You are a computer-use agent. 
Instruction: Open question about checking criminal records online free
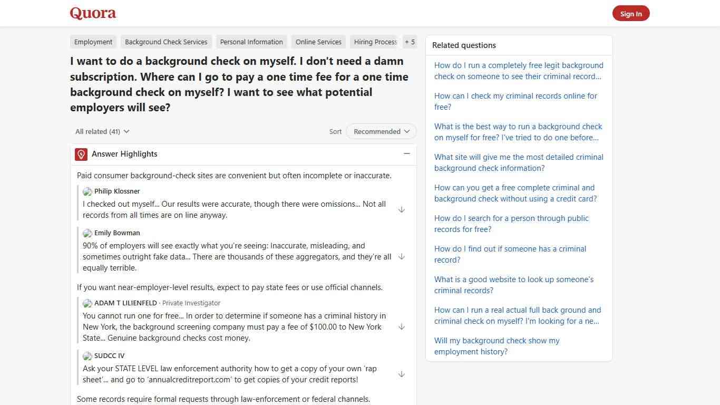pos(515,101)
